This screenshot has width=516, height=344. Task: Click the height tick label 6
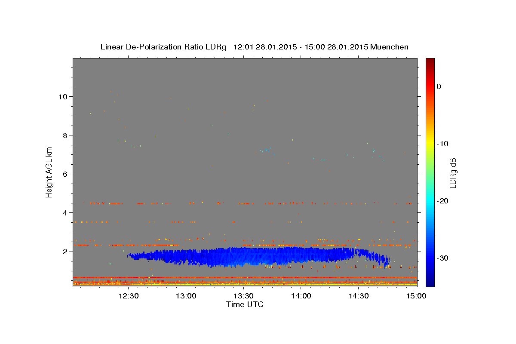pos(66,174)
